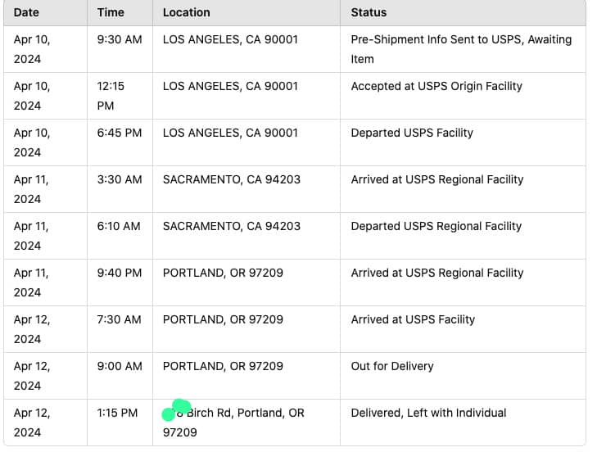Click the 9:40 PM time cell
Viewport: 597px width, 452px height.
(x=119, y=273)
